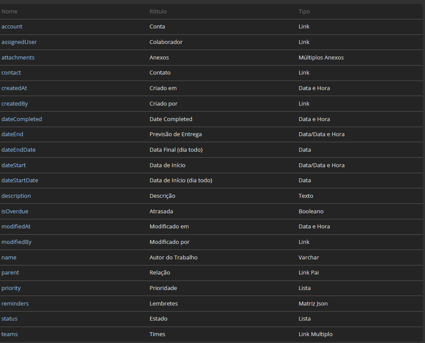This screenshot has height=343, width=425.
Task: Select the isOverdue field link
Action: click(x=15, y=212)
